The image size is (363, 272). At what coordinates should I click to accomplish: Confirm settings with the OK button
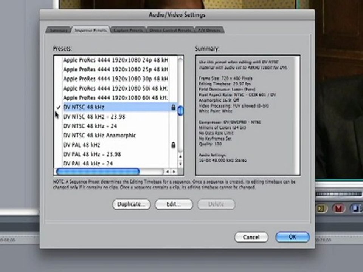pos(292,237)
